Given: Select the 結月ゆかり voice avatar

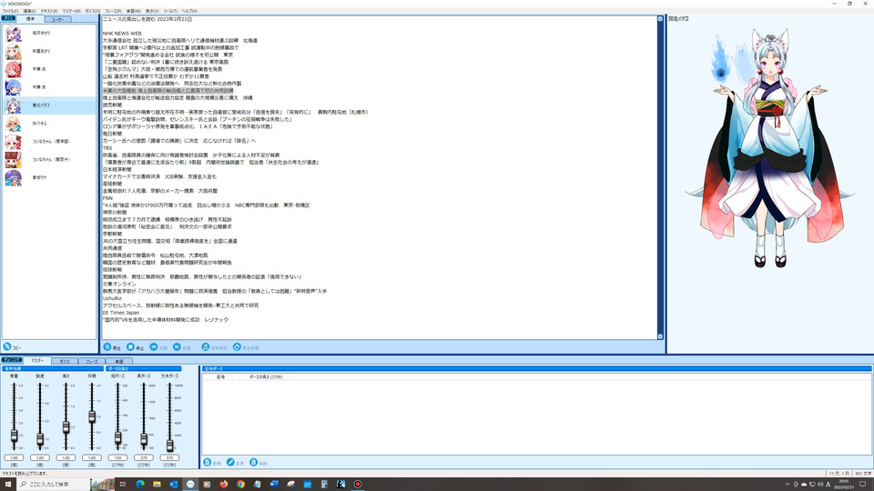Looking at the screenshot, I should click(x=13, y=34).
